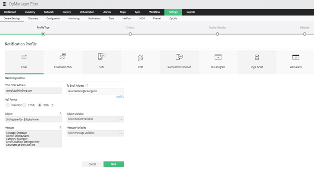314x175 pixels.
Task: Pick the SMS notification profile icon
Action: coord(102,56)
